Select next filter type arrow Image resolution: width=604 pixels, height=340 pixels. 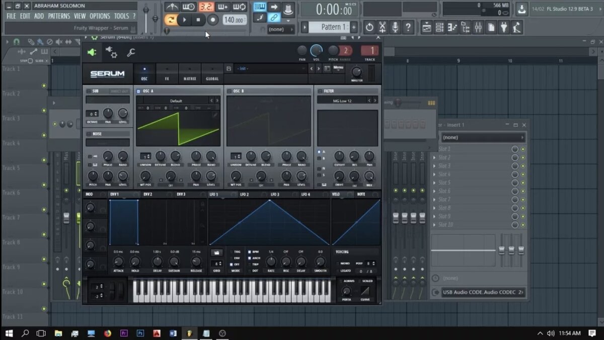tap(375, 100)
